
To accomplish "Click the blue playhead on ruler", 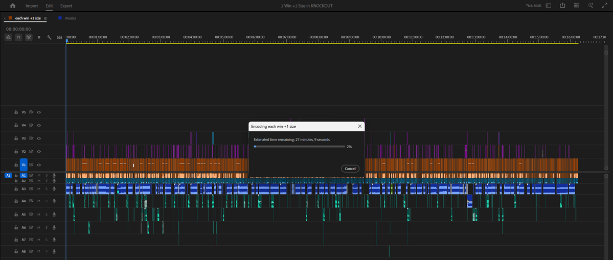I will pyautogui.click(x=67, y=40).
